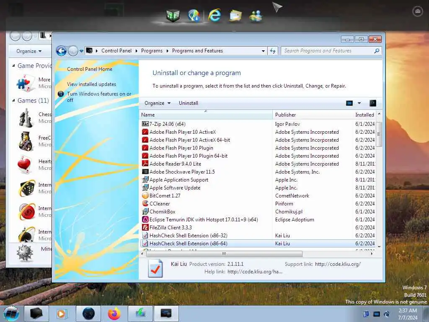Open the globe download icon in the top dock

194,15
